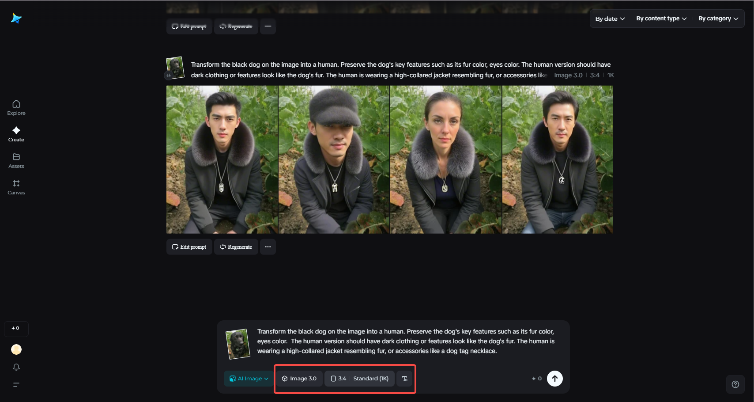Click into the prompt text input
The image size is (754, 402).
click(x=406, y=341)
